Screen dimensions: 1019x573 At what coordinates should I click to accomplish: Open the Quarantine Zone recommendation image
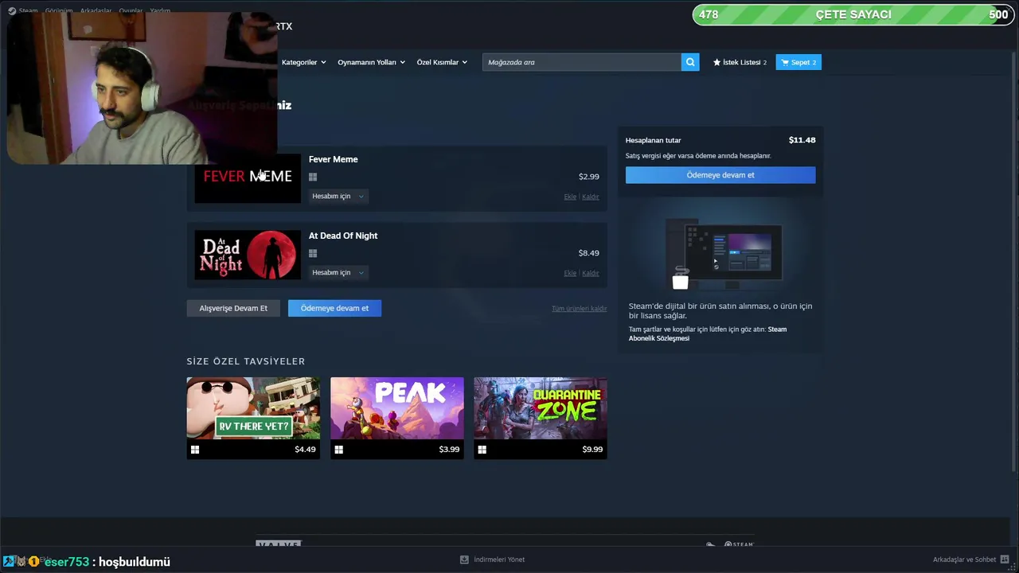[541, 408]
